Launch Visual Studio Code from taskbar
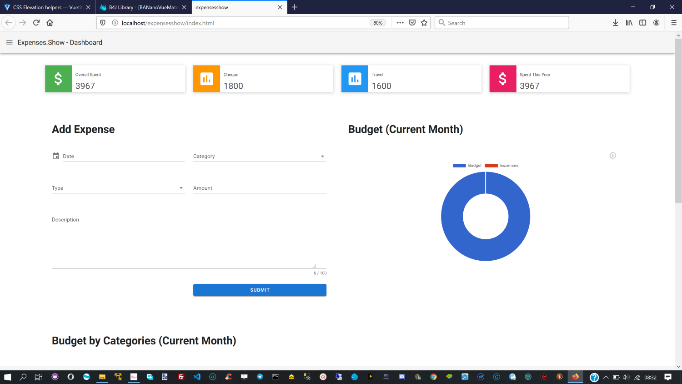This screenshot has height=384, width=682. 197,377
